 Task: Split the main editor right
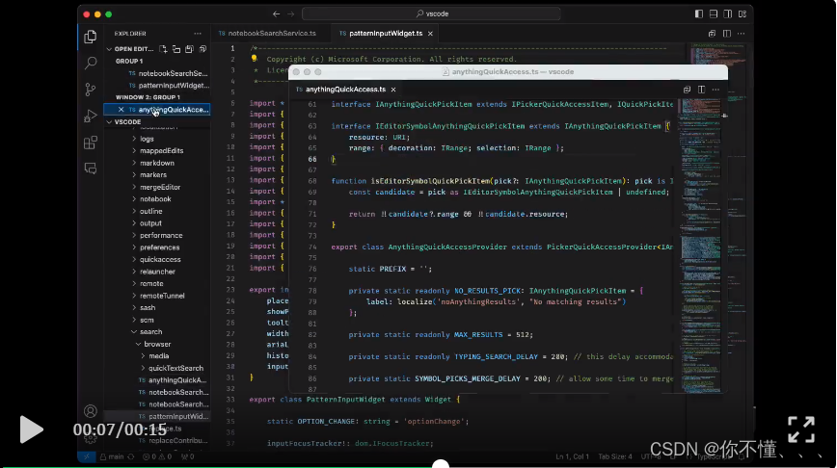[x=726, y=33]
